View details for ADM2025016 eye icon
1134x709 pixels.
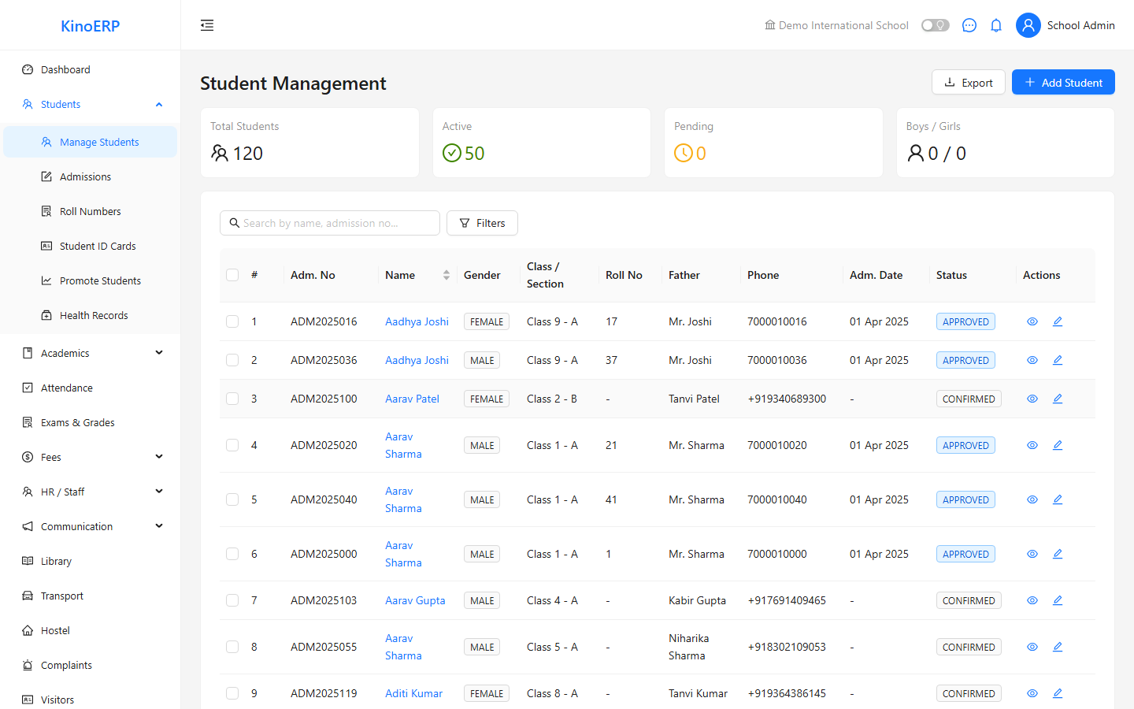click(x=1032, y=321)
